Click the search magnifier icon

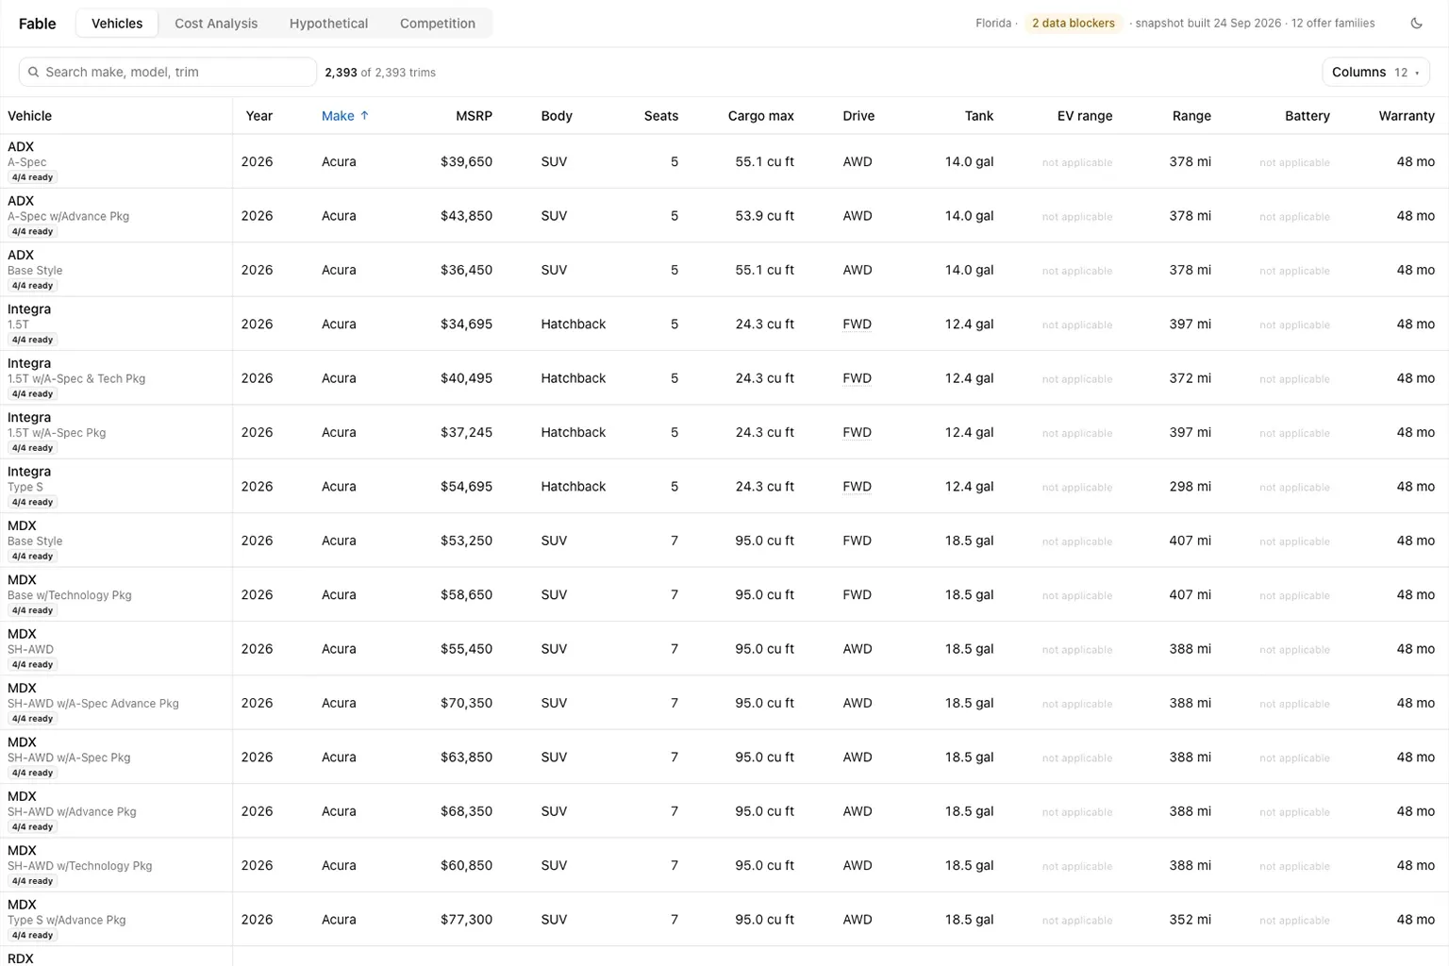tap(34, 72)
